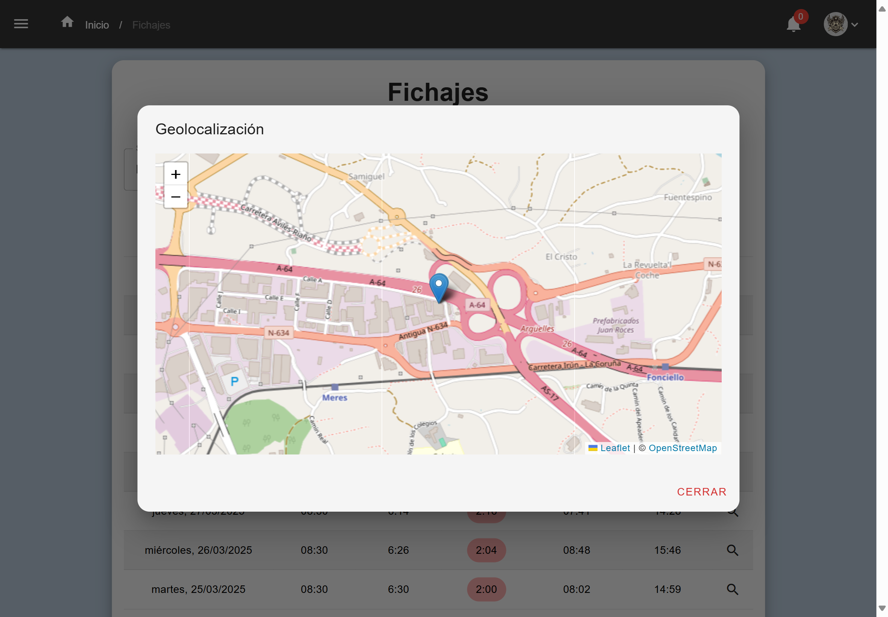Click the 2:04 red badge
Viewport: 888px width, 617px height.
pyautogui.click(x=486, y=550)
